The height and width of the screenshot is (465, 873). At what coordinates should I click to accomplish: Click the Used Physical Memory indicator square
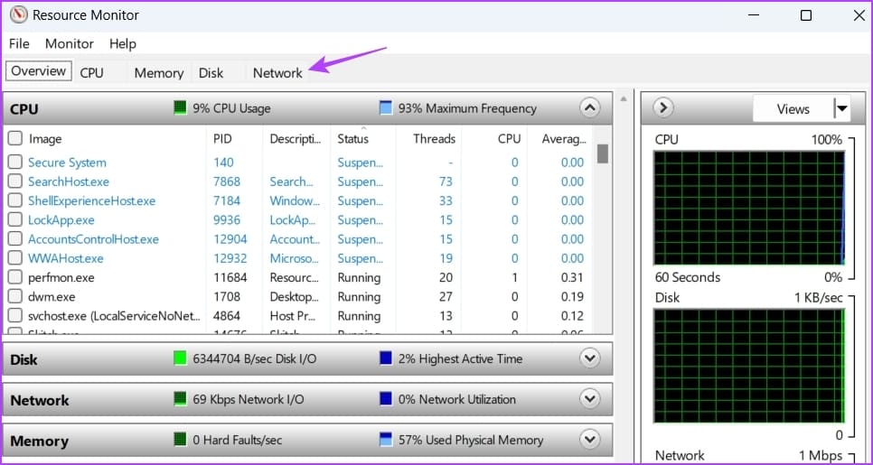point(385,440)
